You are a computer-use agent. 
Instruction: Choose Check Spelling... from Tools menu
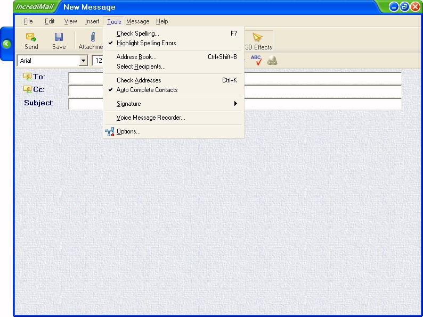point(174,34)
